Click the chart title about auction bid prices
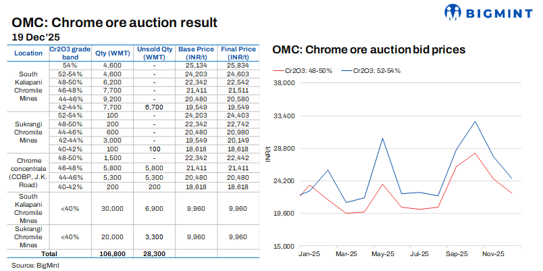This screenshot has height=271, width=543. click(x=369, y=50)
